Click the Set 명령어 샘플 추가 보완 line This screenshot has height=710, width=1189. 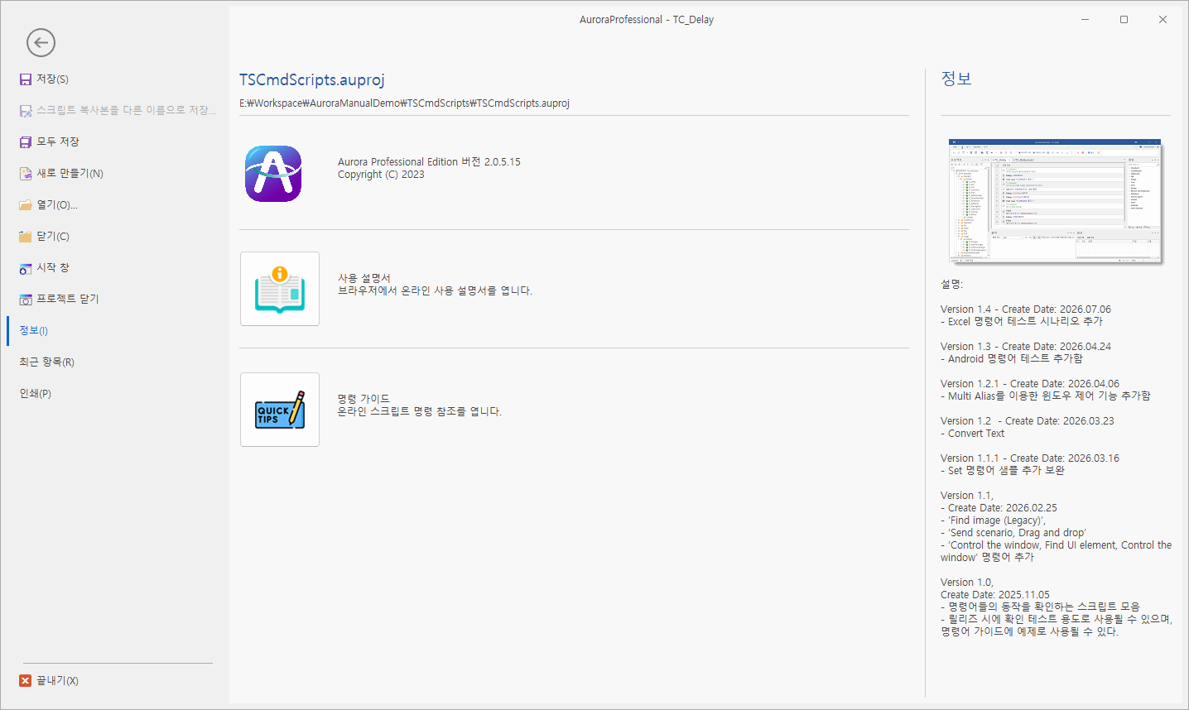tap(1003, 470)
